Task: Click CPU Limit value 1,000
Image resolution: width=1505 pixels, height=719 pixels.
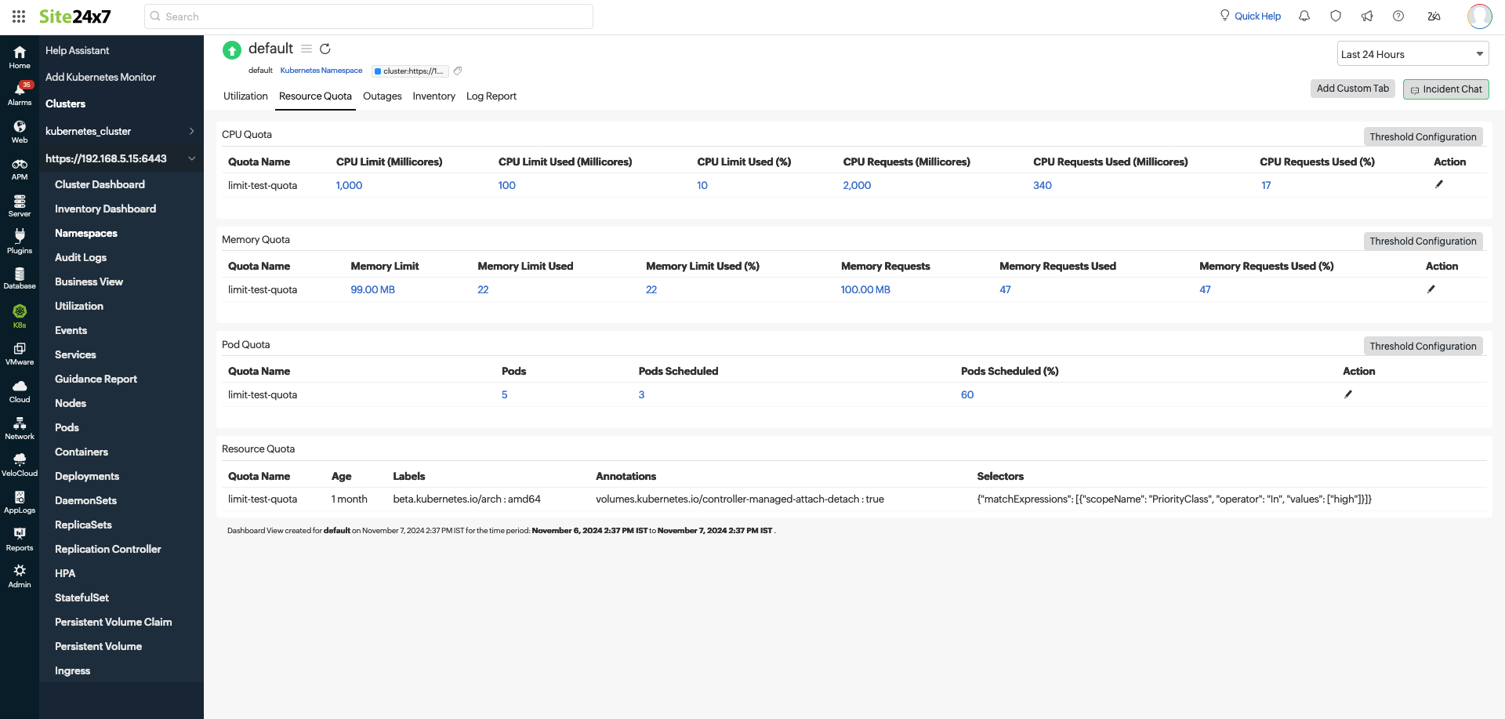Action: click(x=349, y=185)
